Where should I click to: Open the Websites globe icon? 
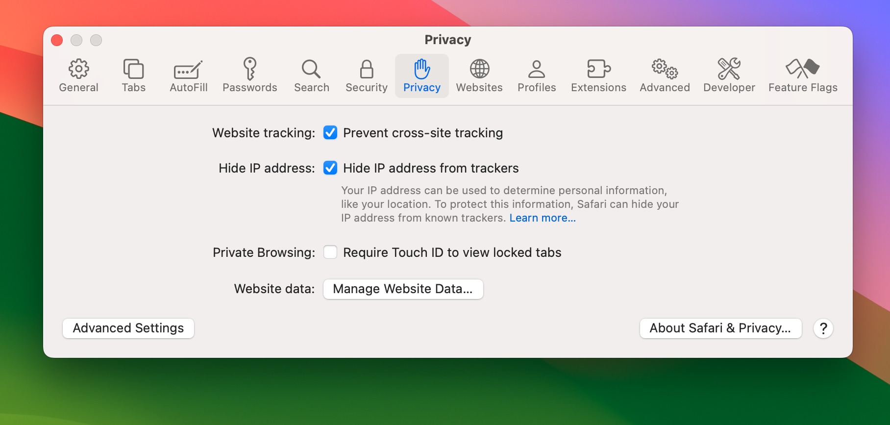[x=479, y=69]
